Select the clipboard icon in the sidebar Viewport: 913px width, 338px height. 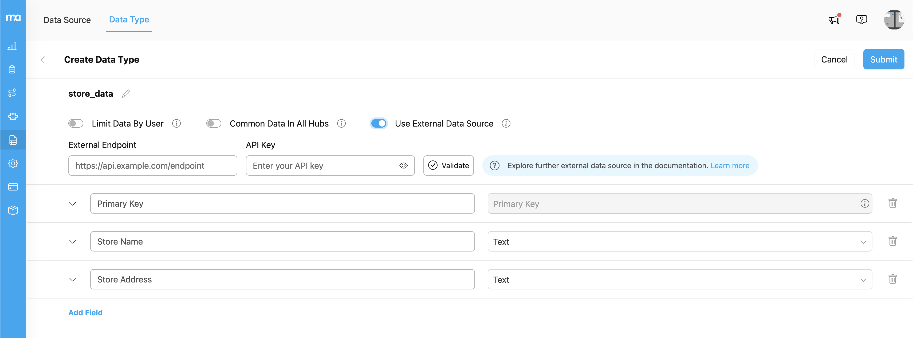[13, 69]
